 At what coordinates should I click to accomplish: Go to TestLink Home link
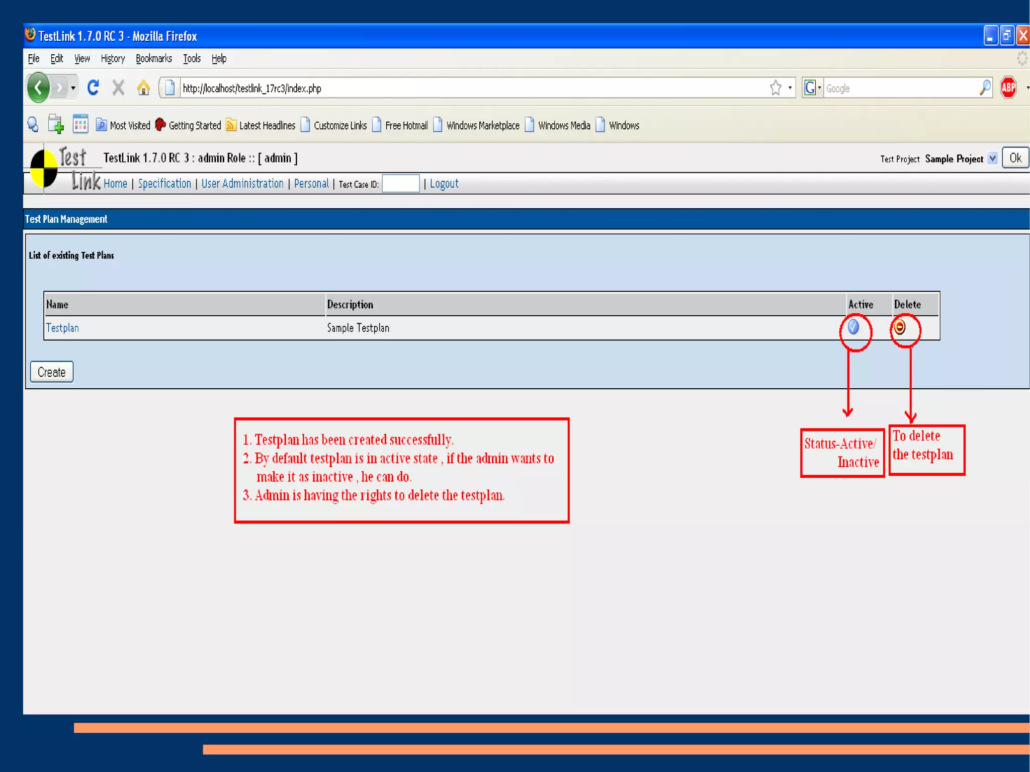pyautogui.click(x=115, y=184)
